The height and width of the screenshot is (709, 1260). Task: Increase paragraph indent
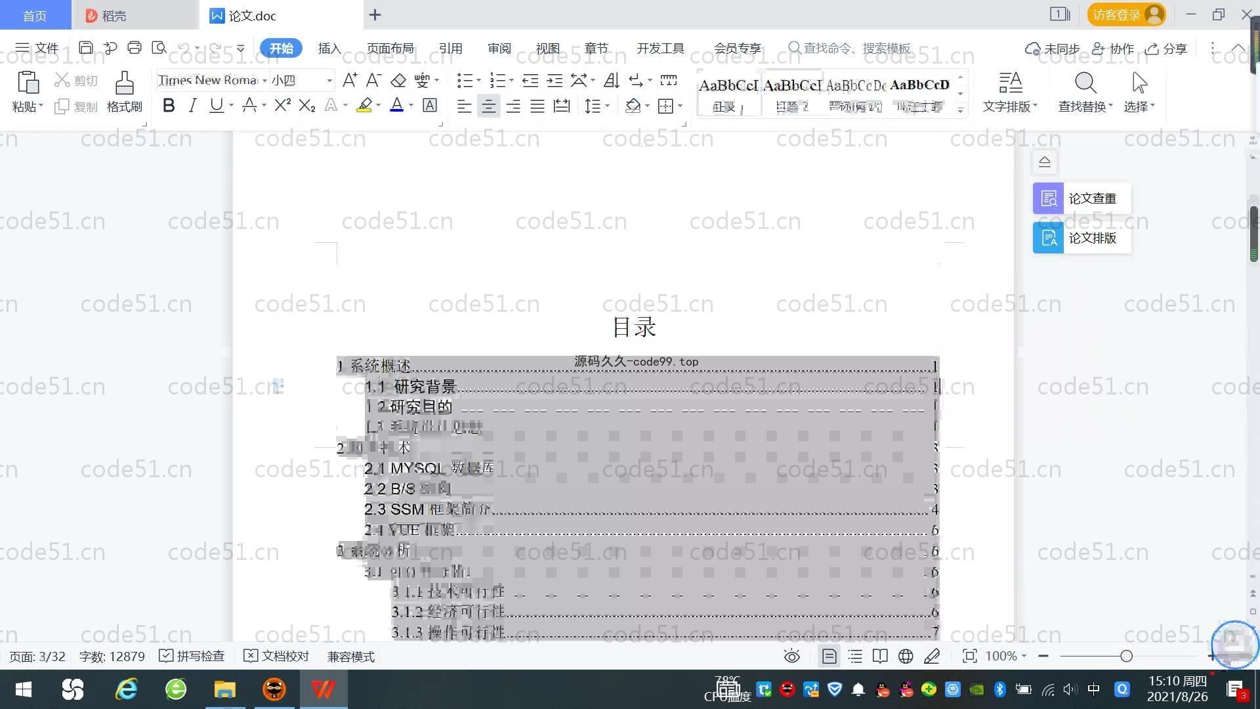pos(555,81)
